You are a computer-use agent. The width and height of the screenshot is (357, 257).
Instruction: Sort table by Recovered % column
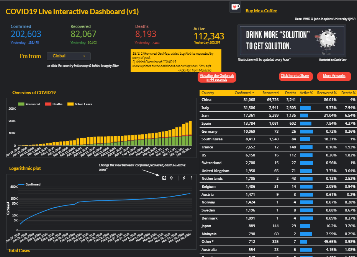tap(327, 93)
